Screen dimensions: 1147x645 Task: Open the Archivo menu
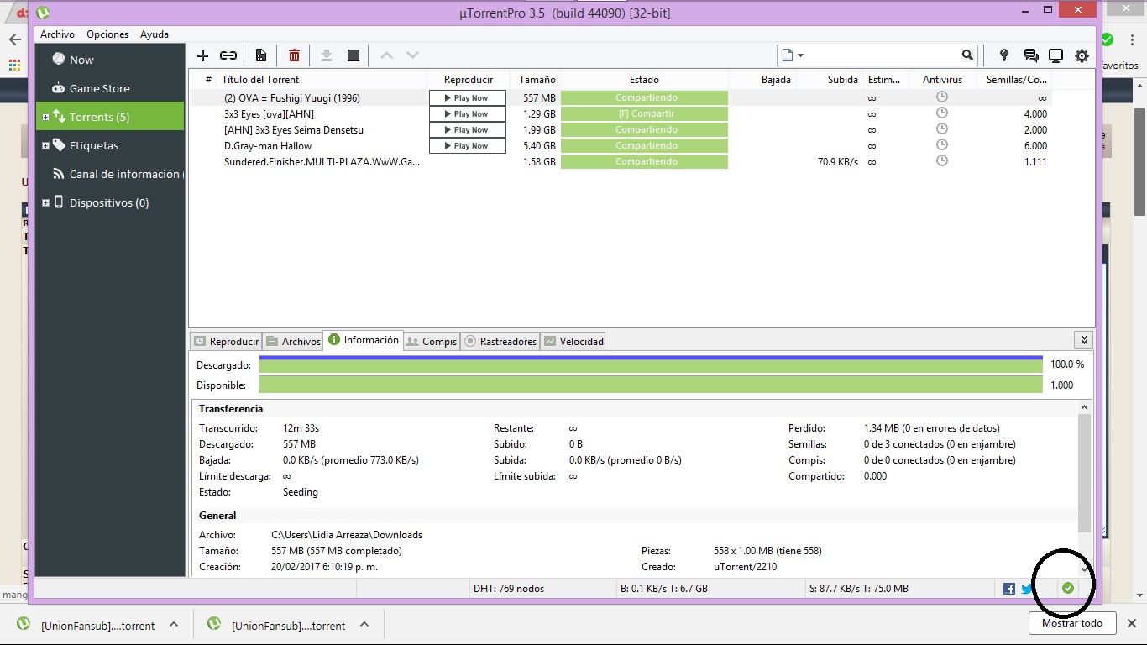click(x=57, y=34)
